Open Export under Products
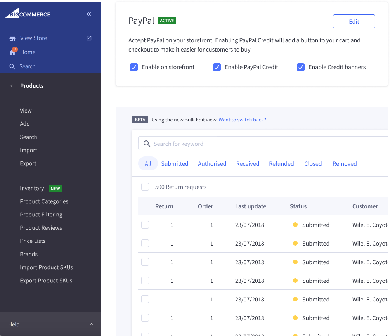 (28, 163)
